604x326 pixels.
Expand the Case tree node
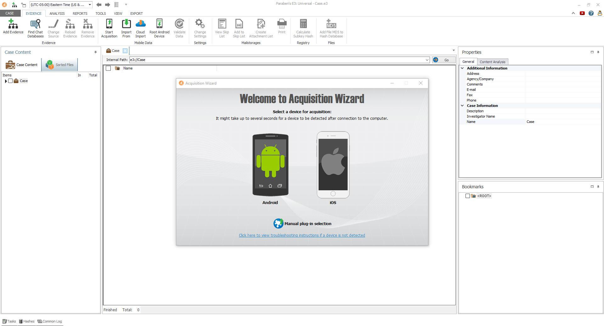(6, 81)
